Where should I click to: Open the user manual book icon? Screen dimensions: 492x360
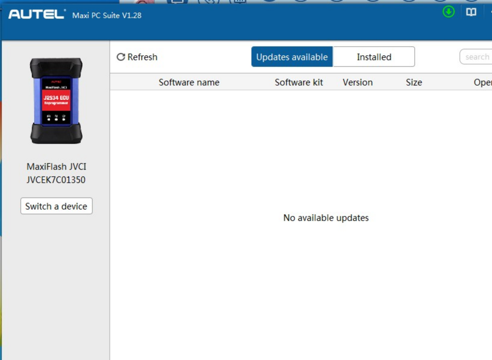click(x=471, y=12)
